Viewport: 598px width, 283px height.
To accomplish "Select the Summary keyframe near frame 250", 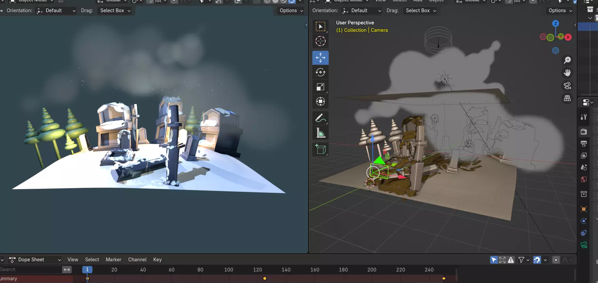I will click(444, 279).
